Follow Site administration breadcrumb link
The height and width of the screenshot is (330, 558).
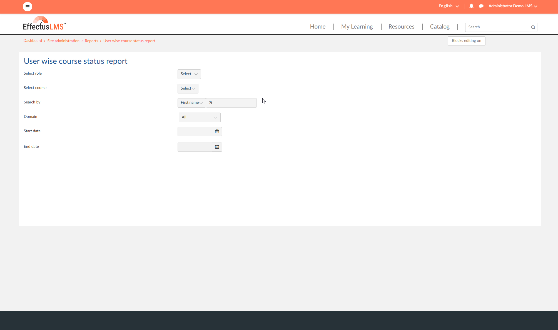pyautogui.click(x=63, y=41)
